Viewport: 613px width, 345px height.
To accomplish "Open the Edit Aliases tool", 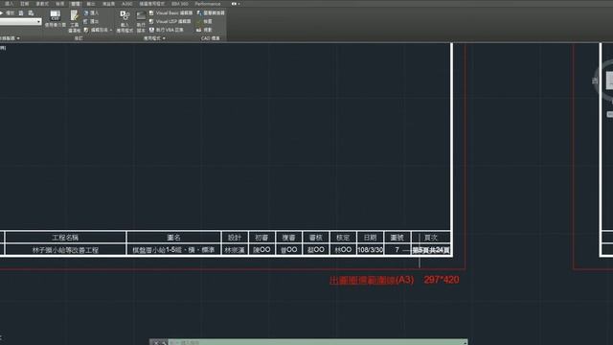I will pyautogui.click(x=96, y=30).
